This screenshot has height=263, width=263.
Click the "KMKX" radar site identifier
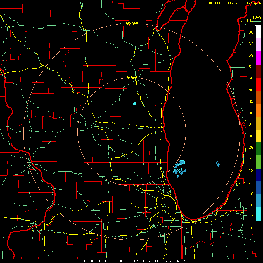pos(140,261)
